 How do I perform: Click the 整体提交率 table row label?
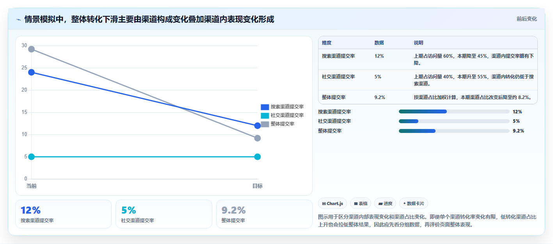(x=334, y=97)
